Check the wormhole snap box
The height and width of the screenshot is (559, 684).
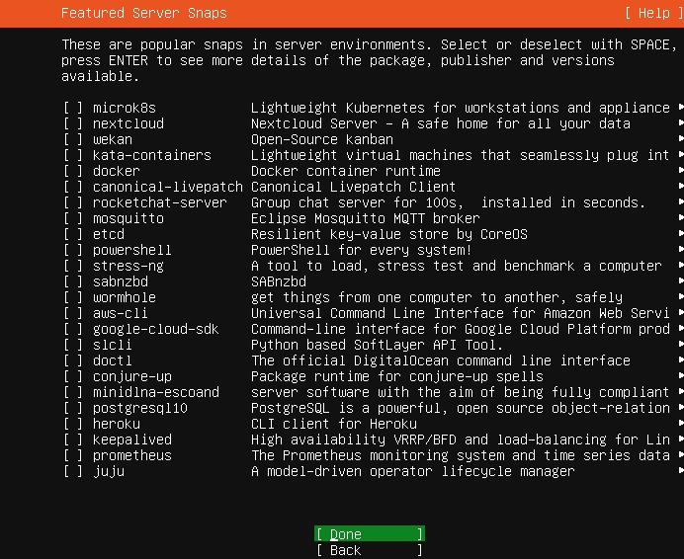pos(73,297)
